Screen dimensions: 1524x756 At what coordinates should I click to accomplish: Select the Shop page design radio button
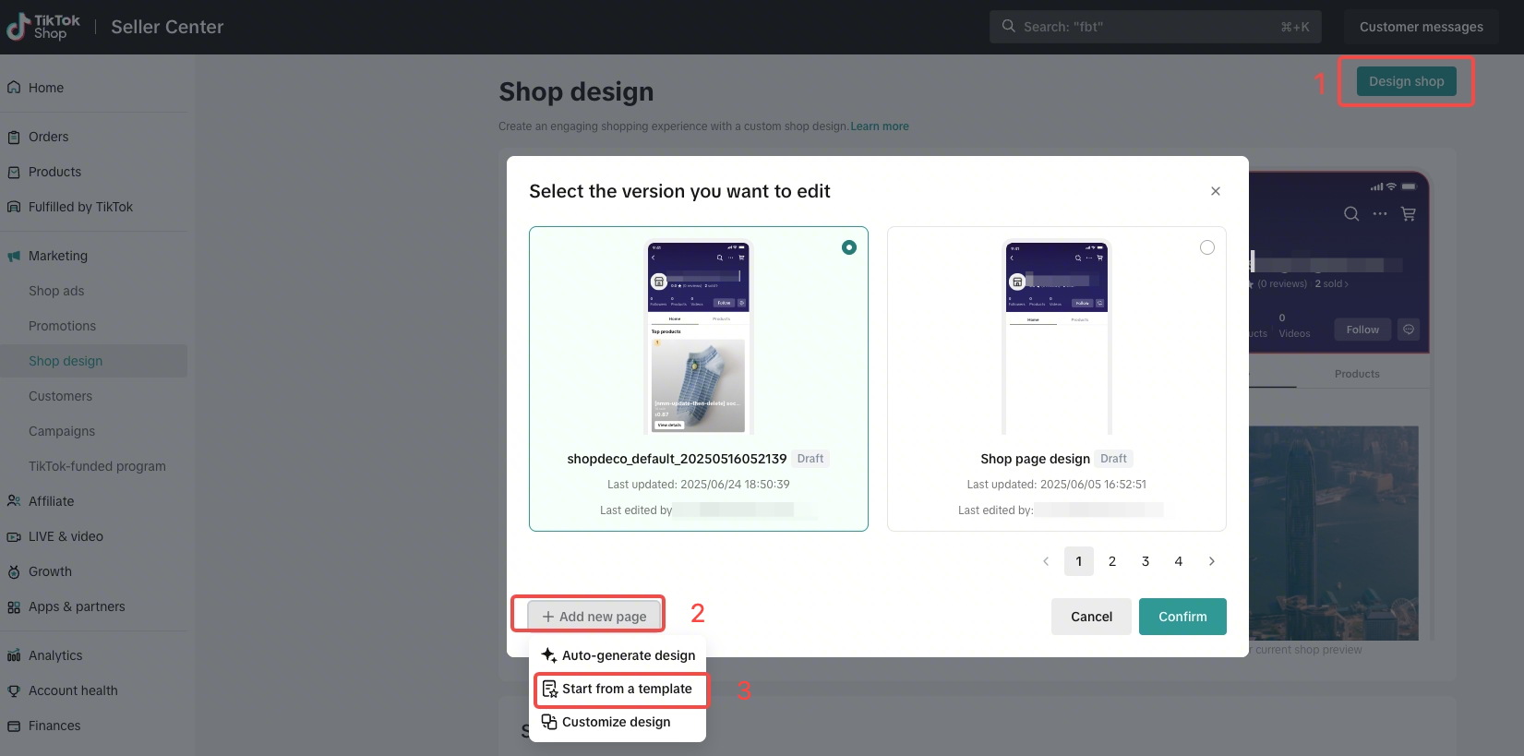point(1207,247)
